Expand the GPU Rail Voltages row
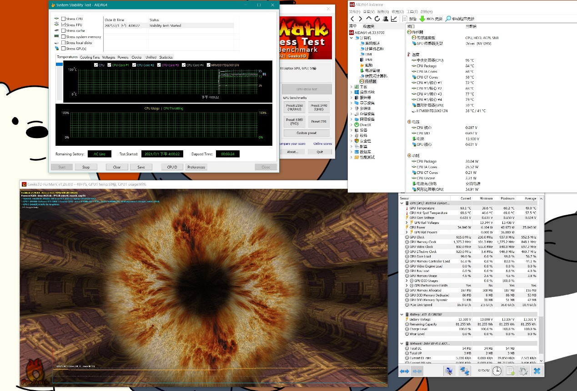The height and width of the screenshot is (391, 577). tap(406, 223)
